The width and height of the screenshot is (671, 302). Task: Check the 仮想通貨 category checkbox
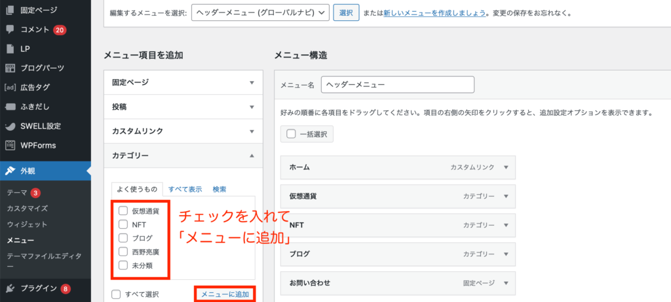123,210
